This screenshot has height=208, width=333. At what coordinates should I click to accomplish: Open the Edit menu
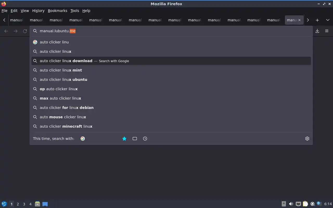point(14,11)
